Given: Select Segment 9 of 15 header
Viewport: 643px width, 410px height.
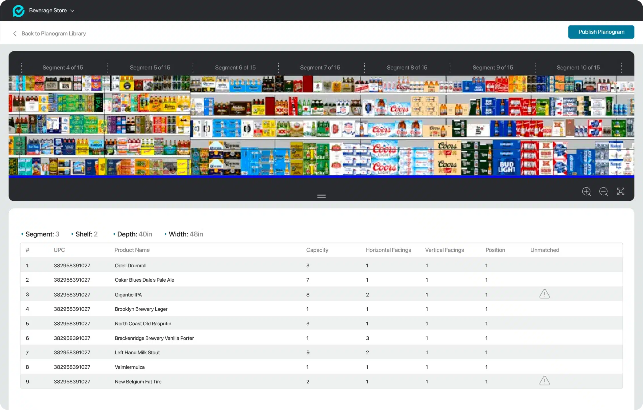Looking at the screenshot, I should click(x=493, y=67).
